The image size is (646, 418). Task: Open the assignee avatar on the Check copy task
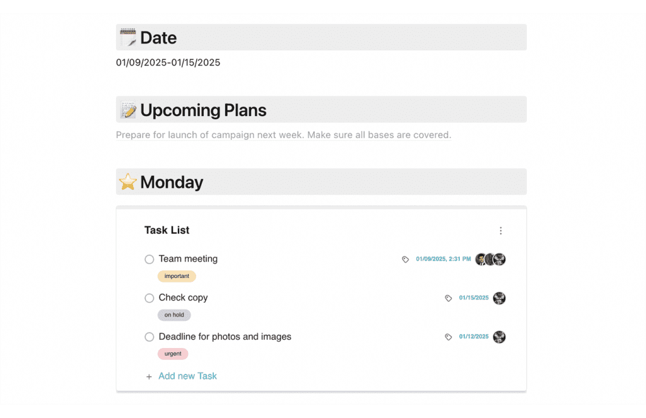499,298
